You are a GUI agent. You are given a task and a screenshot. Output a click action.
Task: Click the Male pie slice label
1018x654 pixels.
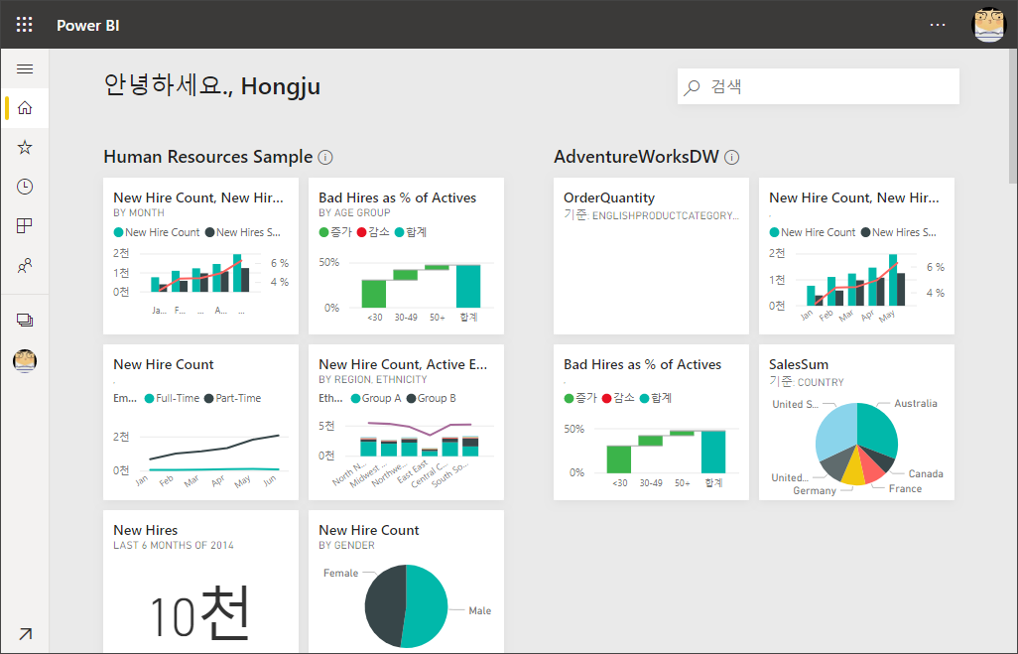[x=480, y=610]
